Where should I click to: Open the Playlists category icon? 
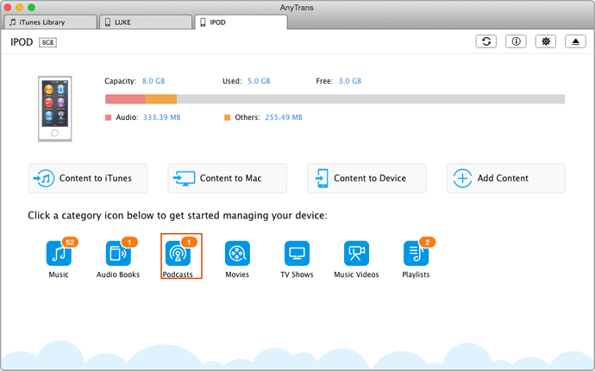pyautogui.click(x=416, y=254)
